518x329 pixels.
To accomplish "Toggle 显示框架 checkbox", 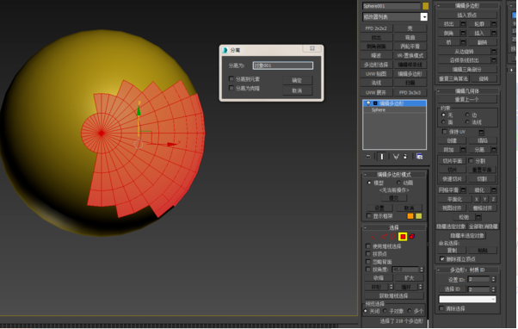I will click(x=368, y=216).
